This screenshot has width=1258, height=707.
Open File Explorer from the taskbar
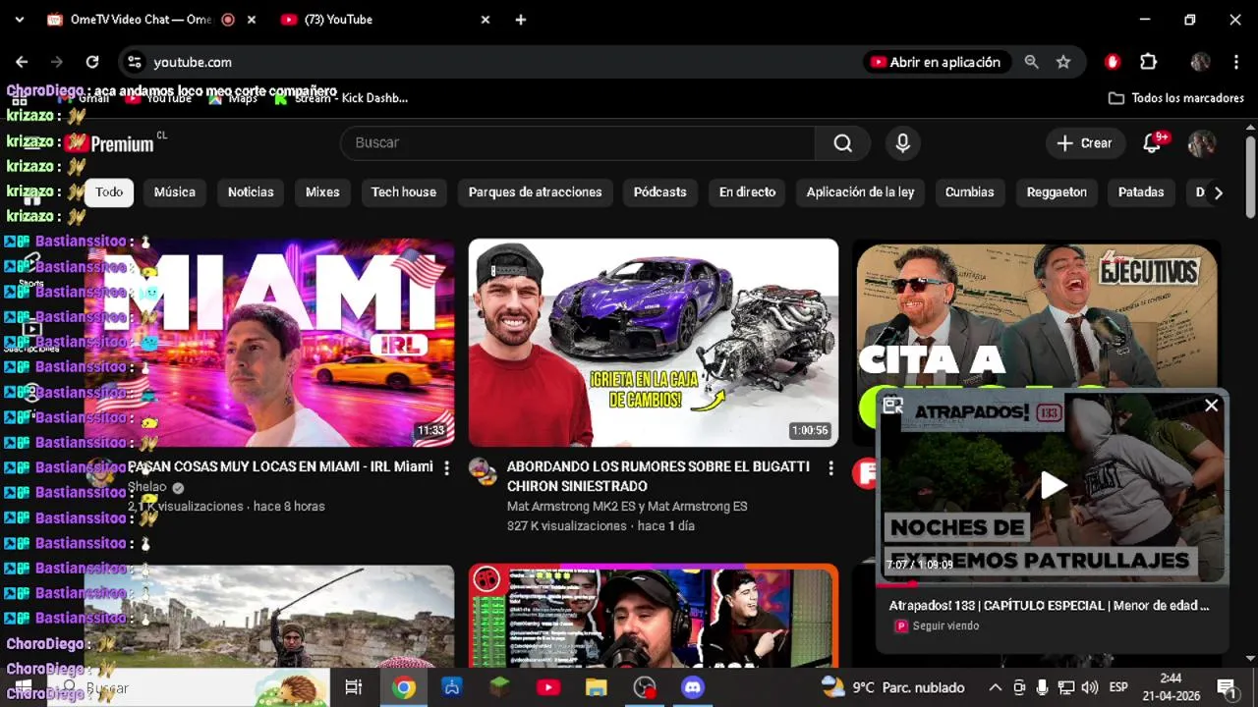(x=597, y=687)
